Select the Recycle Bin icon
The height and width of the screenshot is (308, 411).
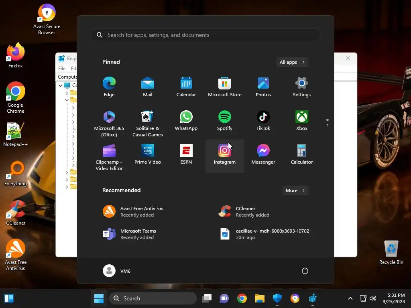point(391,252)
